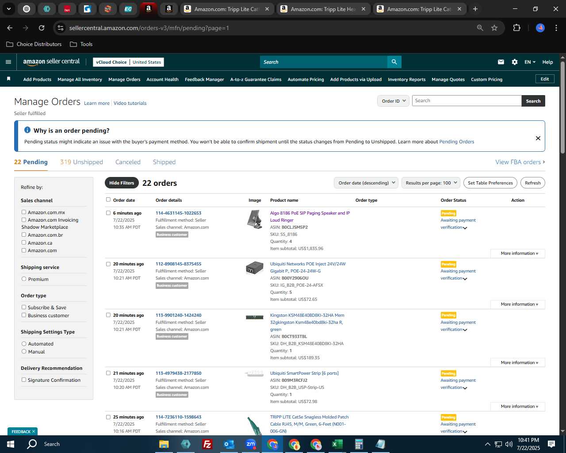Open the tab search dropdown arrow
The height and width of the screenshot is (453, 566).
[x=8, y=9]
